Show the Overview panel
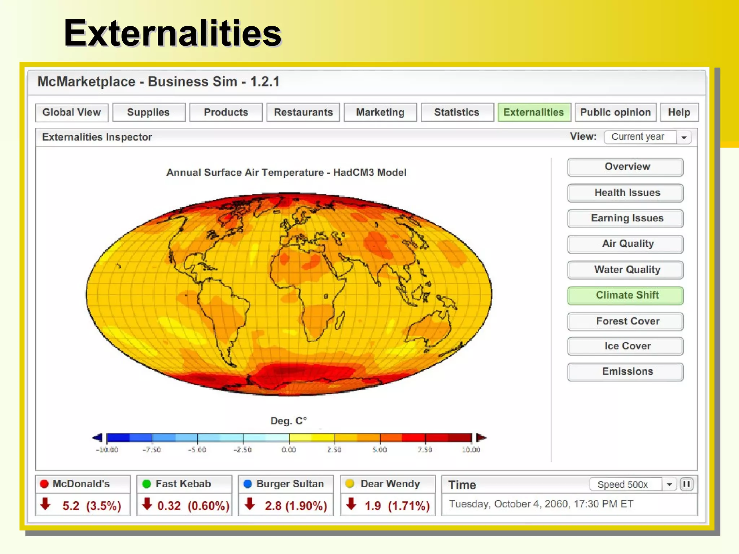Viewport: 739px width, 554px height. point(625,167)
